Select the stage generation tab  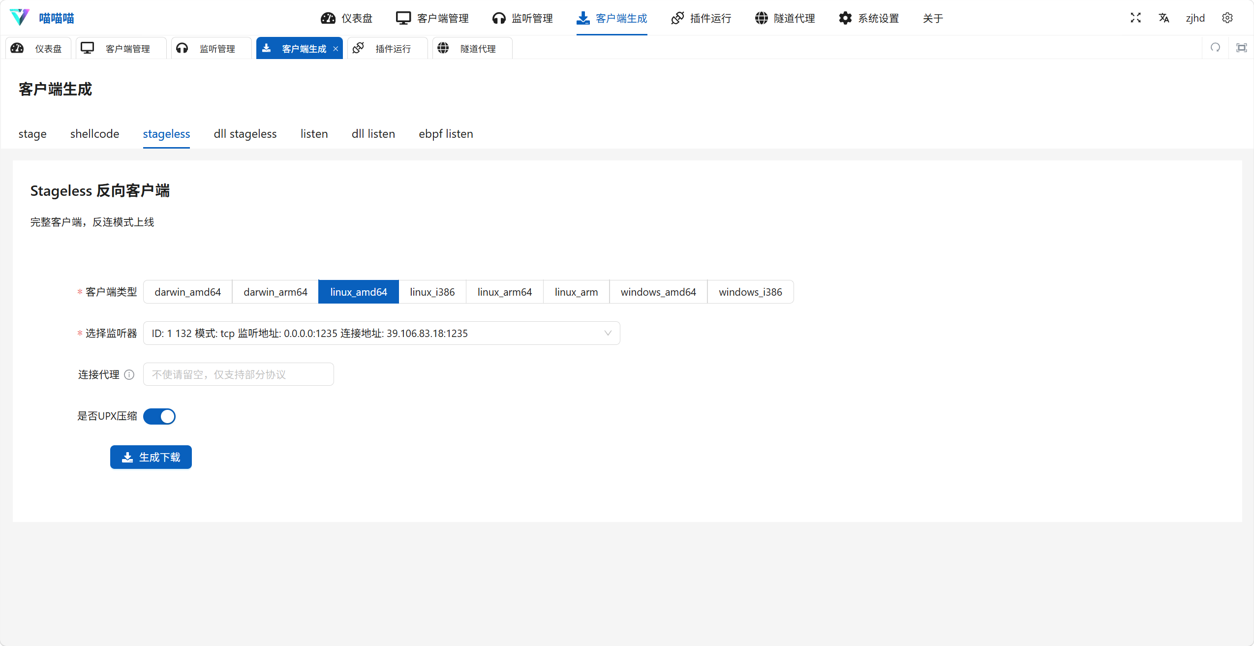[x=32, y=134]
